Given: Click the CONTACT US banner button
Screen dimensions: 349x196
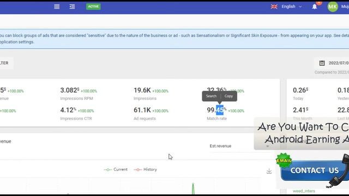Looking at the screenshot, I should 314,170.
